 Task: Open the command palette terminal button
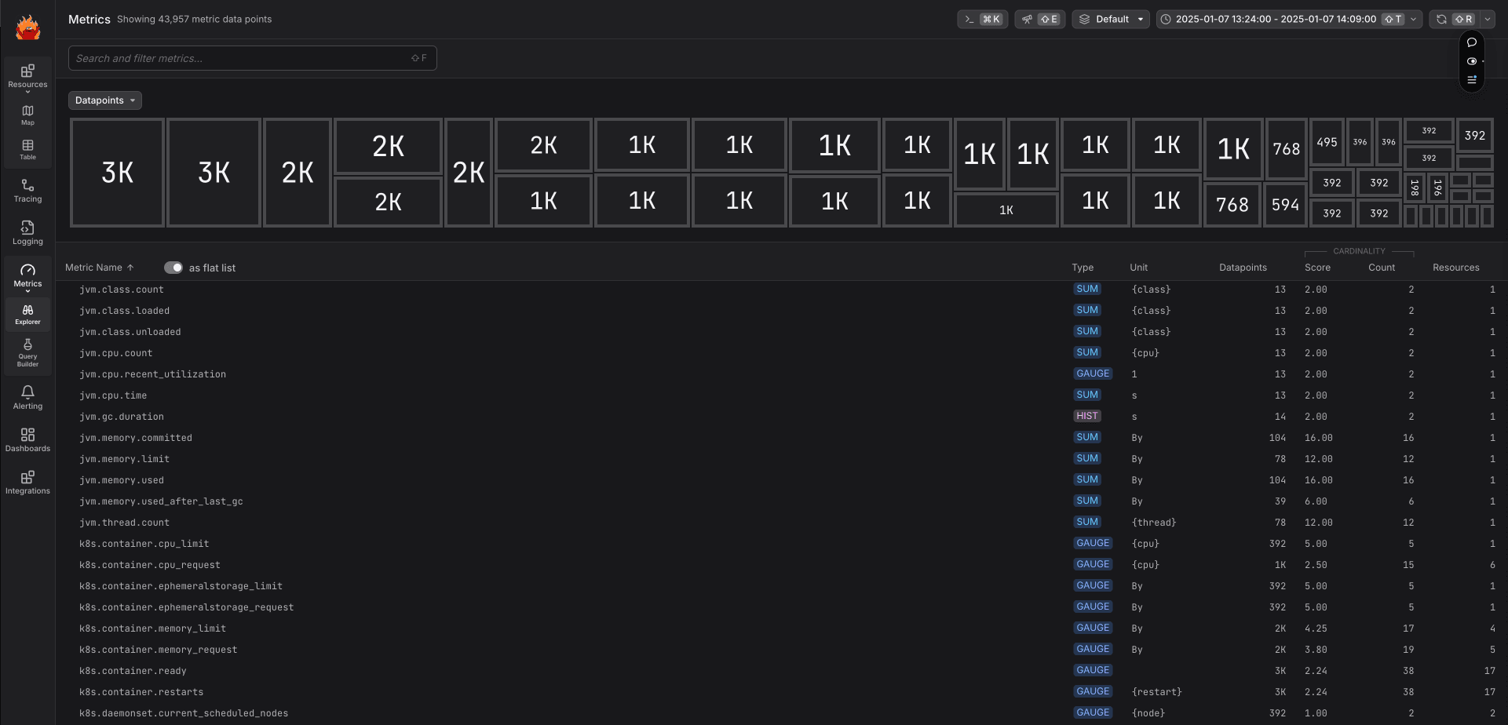[x=982, y=20]
